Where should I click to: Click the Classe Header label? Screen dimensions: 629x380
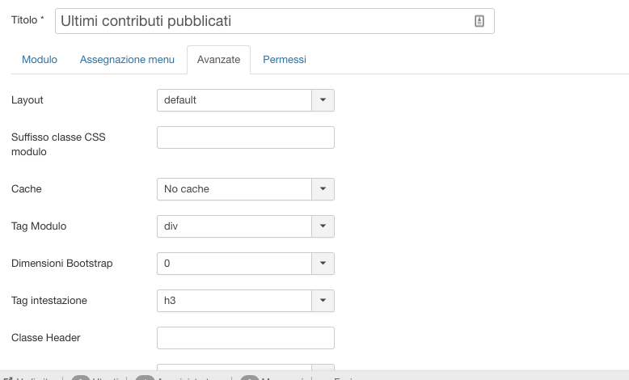[x=46, y=338]
